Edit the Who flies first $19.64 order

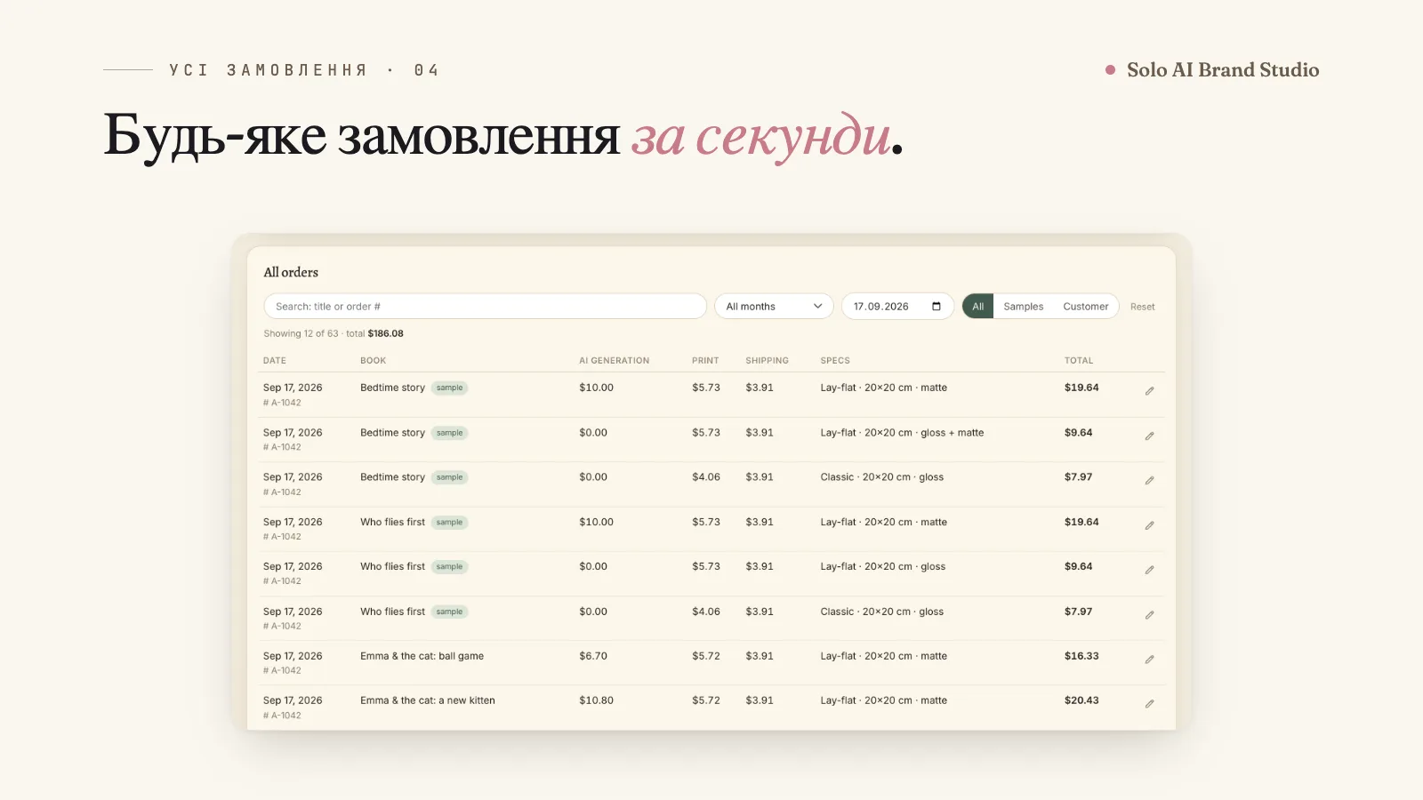click(x=1149, y=526)
